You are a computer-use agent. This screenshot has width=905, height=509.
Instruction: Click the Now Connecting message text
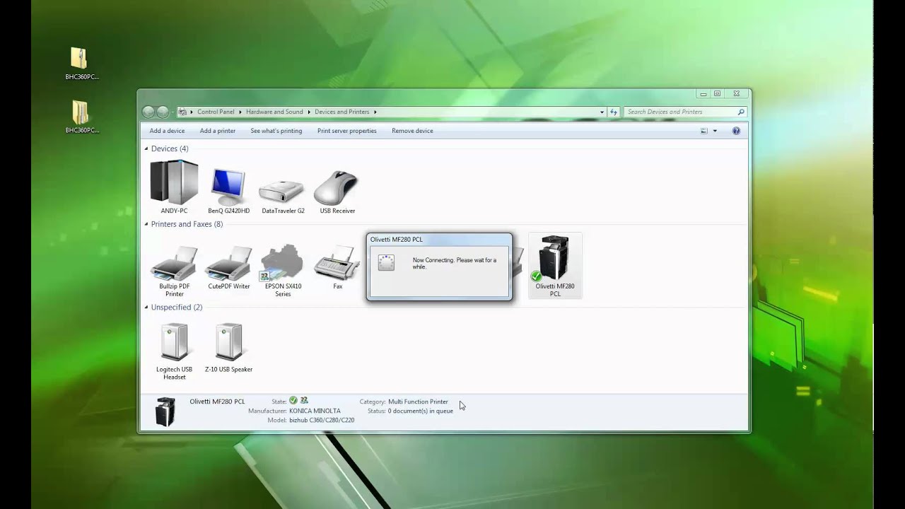click(454, 263)
